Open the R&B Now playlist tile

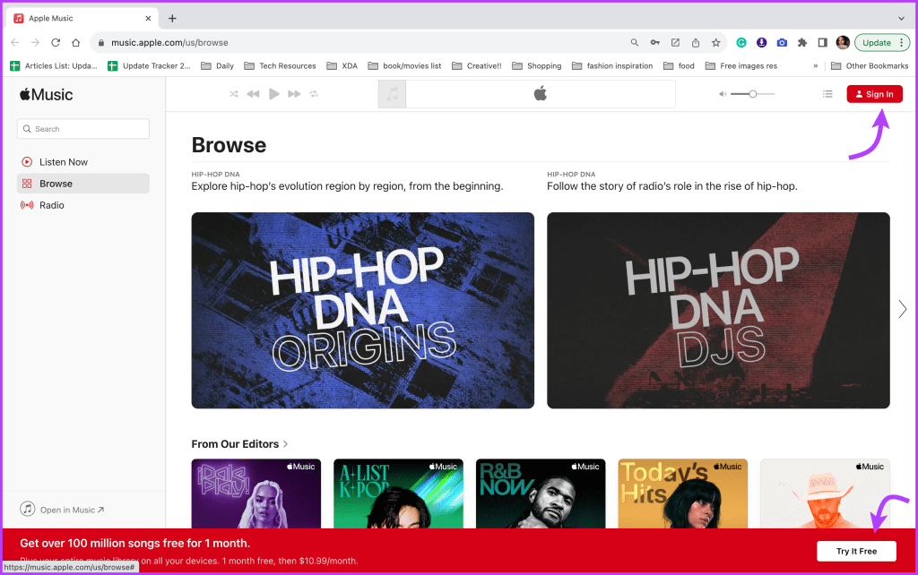click(x=541, y=493)
